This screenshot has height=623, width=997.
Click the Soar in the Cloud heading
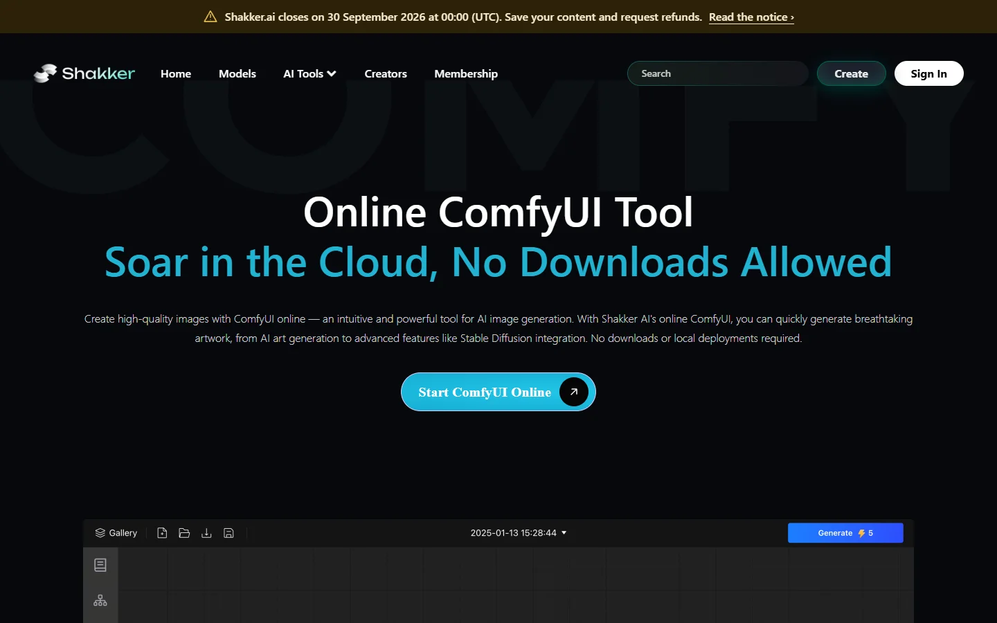click(x=498, y=262)
